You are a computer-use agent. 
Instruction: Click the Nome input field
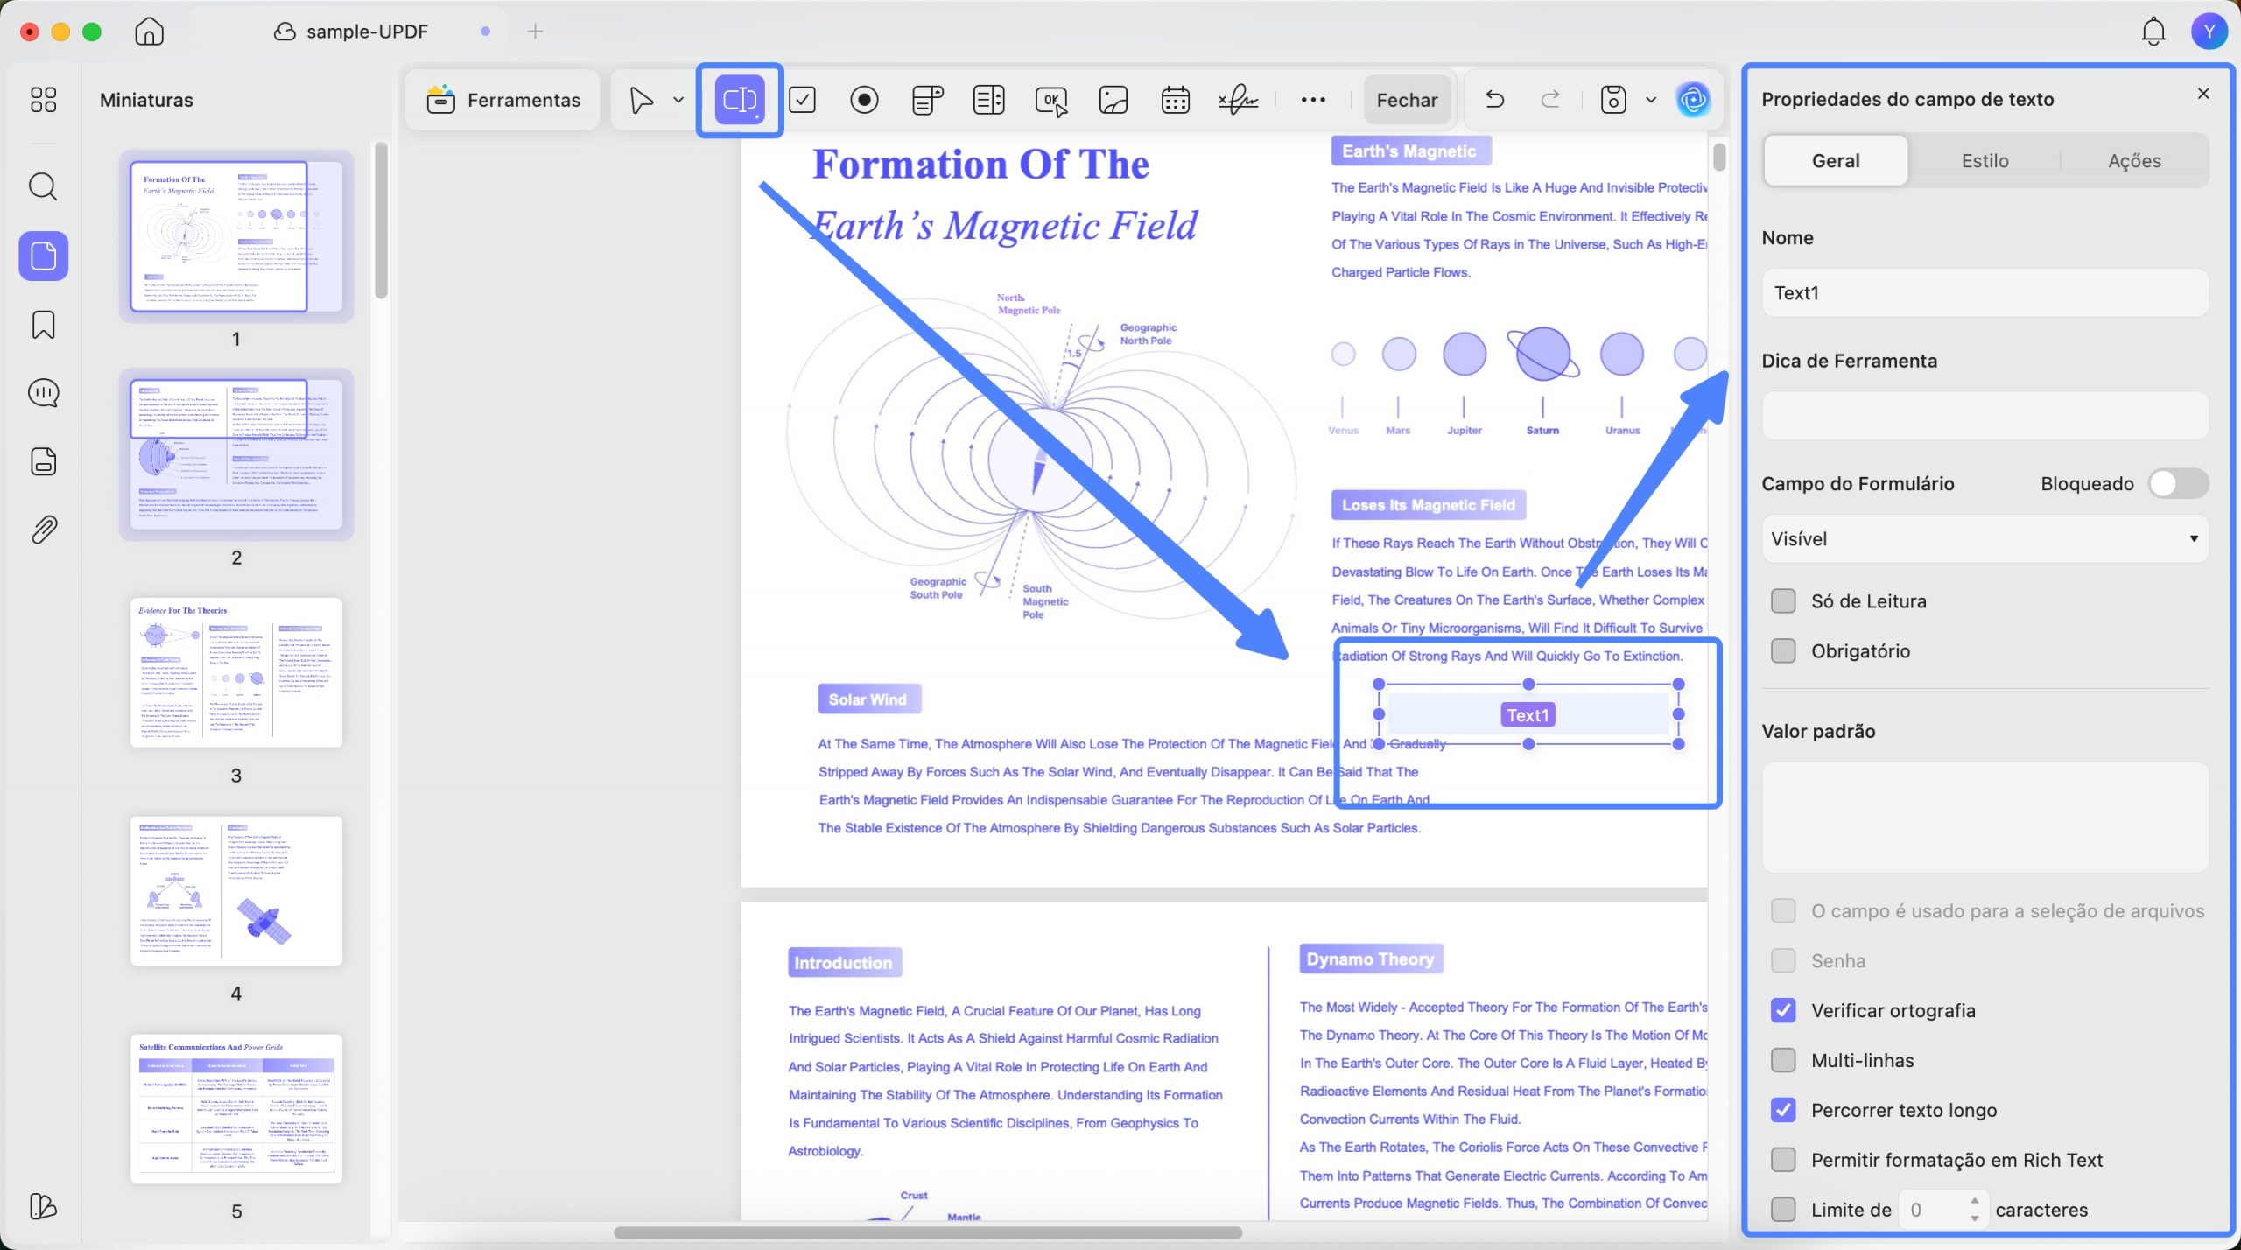click(1985, 293)
